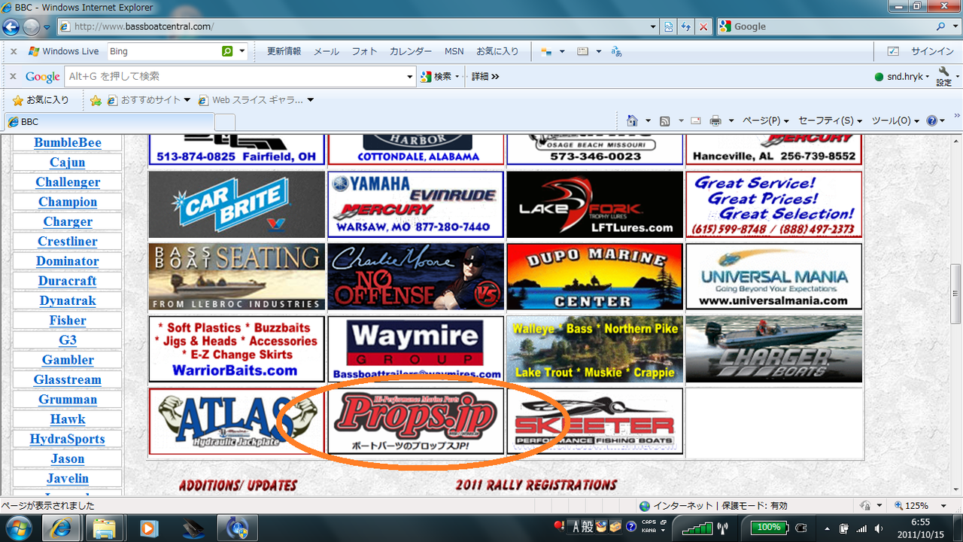
Task: Open the Crestliner sidebar link
Action: point(68,242)
